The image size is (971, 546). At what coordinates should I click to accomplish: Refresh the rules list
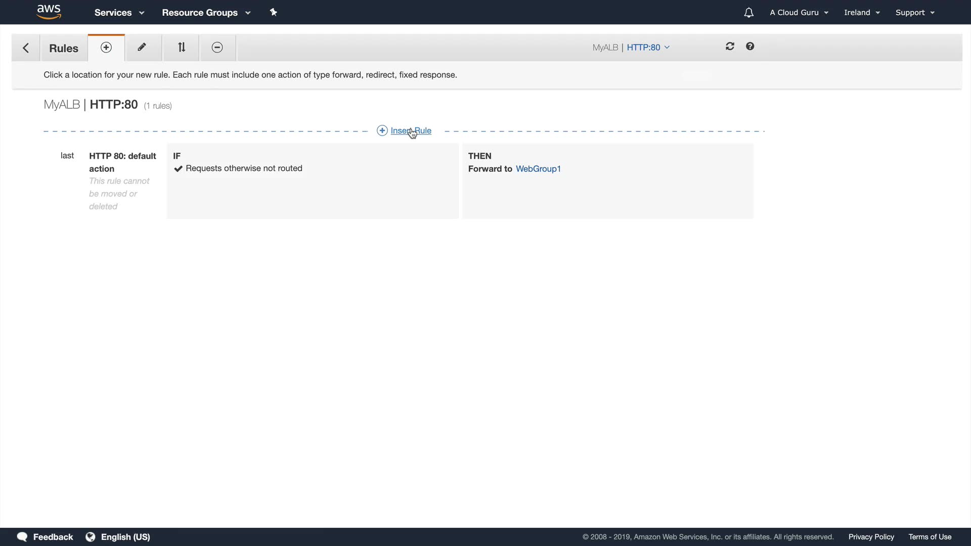point(730,47)
